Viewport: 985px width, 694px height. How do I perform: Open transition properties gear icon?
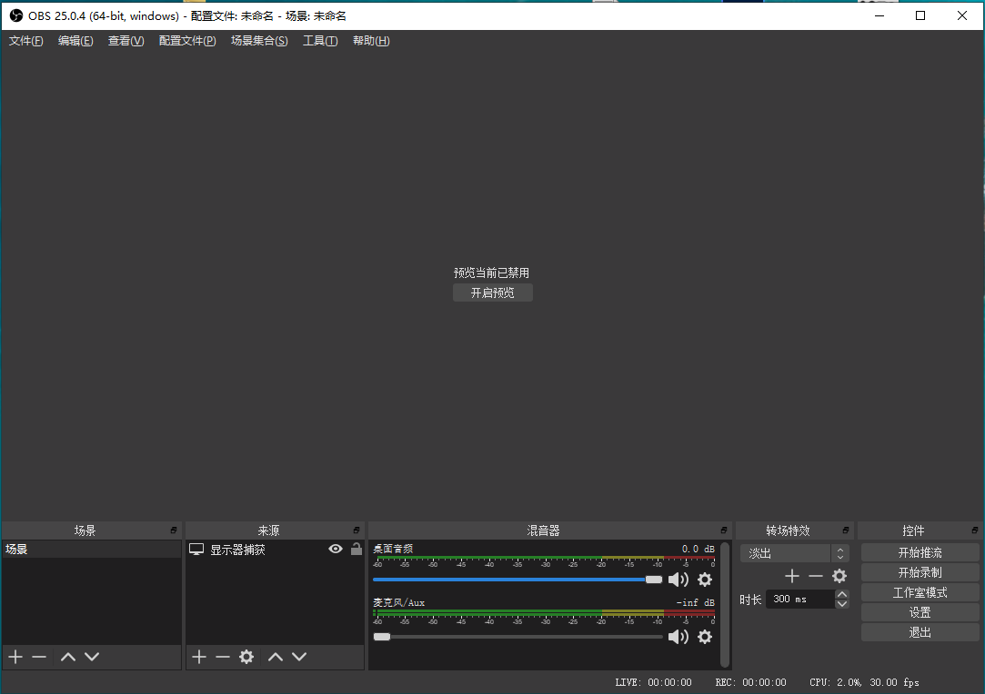pos(839,576)
